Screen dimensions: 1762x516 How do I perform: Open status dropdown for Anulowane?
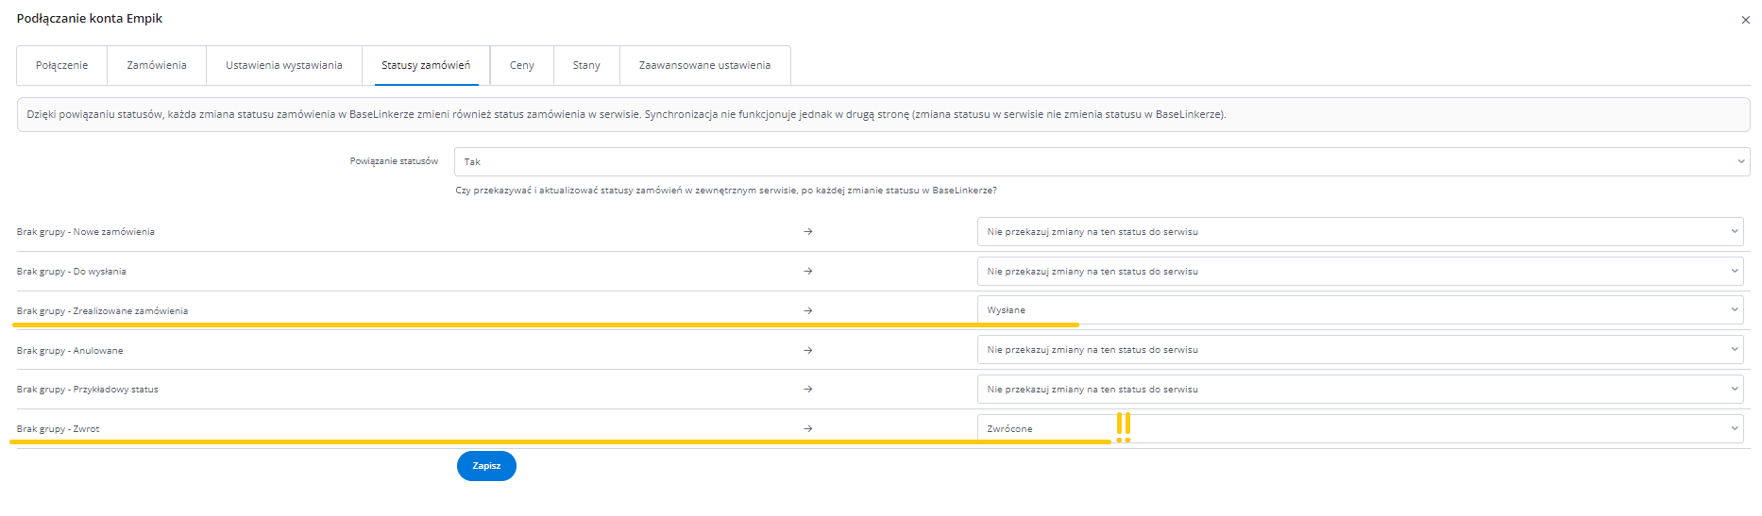1360,349
